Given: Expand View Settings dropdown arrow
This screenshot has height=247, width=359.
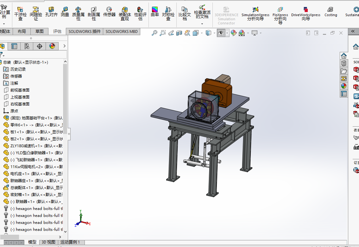Looking at the screenshot, I should pos(261,33).
